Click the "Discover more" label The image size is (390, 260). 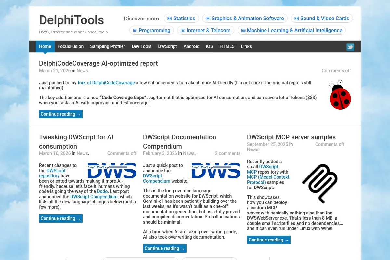click(x=141, y=19)
